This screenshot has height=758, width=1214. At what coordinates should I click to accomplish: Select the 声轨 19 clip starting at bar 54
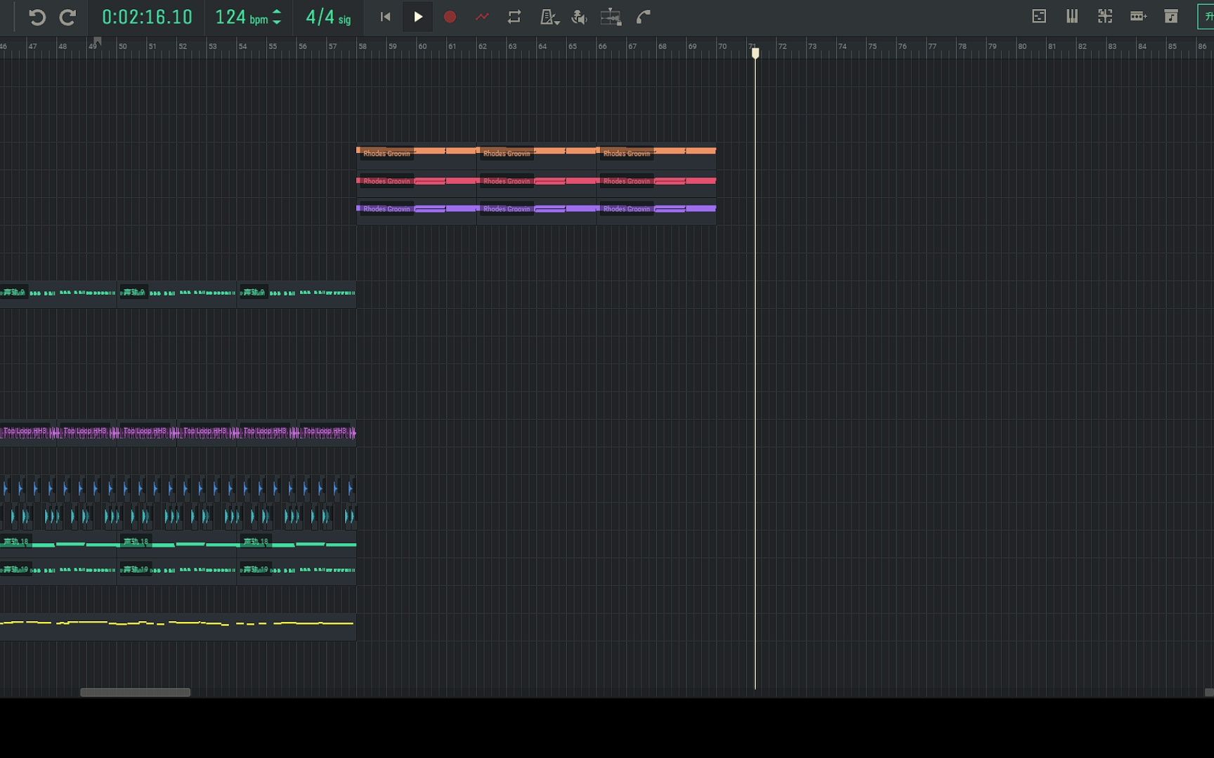tap(296, 572)
